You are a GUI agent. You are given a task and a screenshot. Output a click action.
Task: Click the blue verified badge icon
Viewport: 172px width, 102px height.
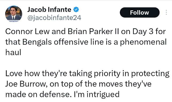point(76,10)
